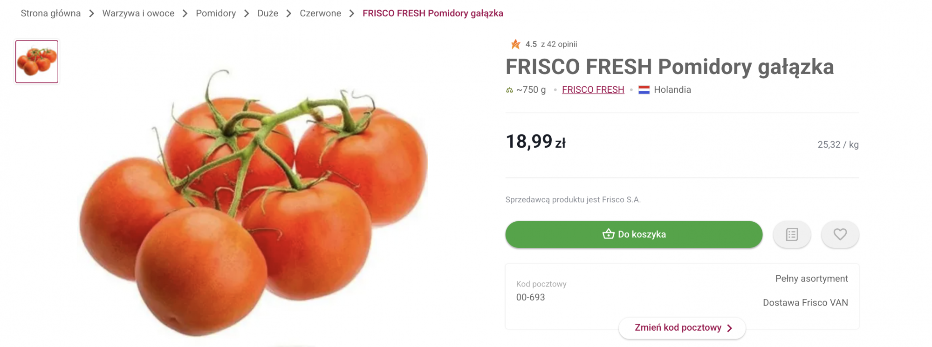The image size is (932, 347).
Task: Click the weight scale icon beside ~750 g
Action: tap(509, 90)
